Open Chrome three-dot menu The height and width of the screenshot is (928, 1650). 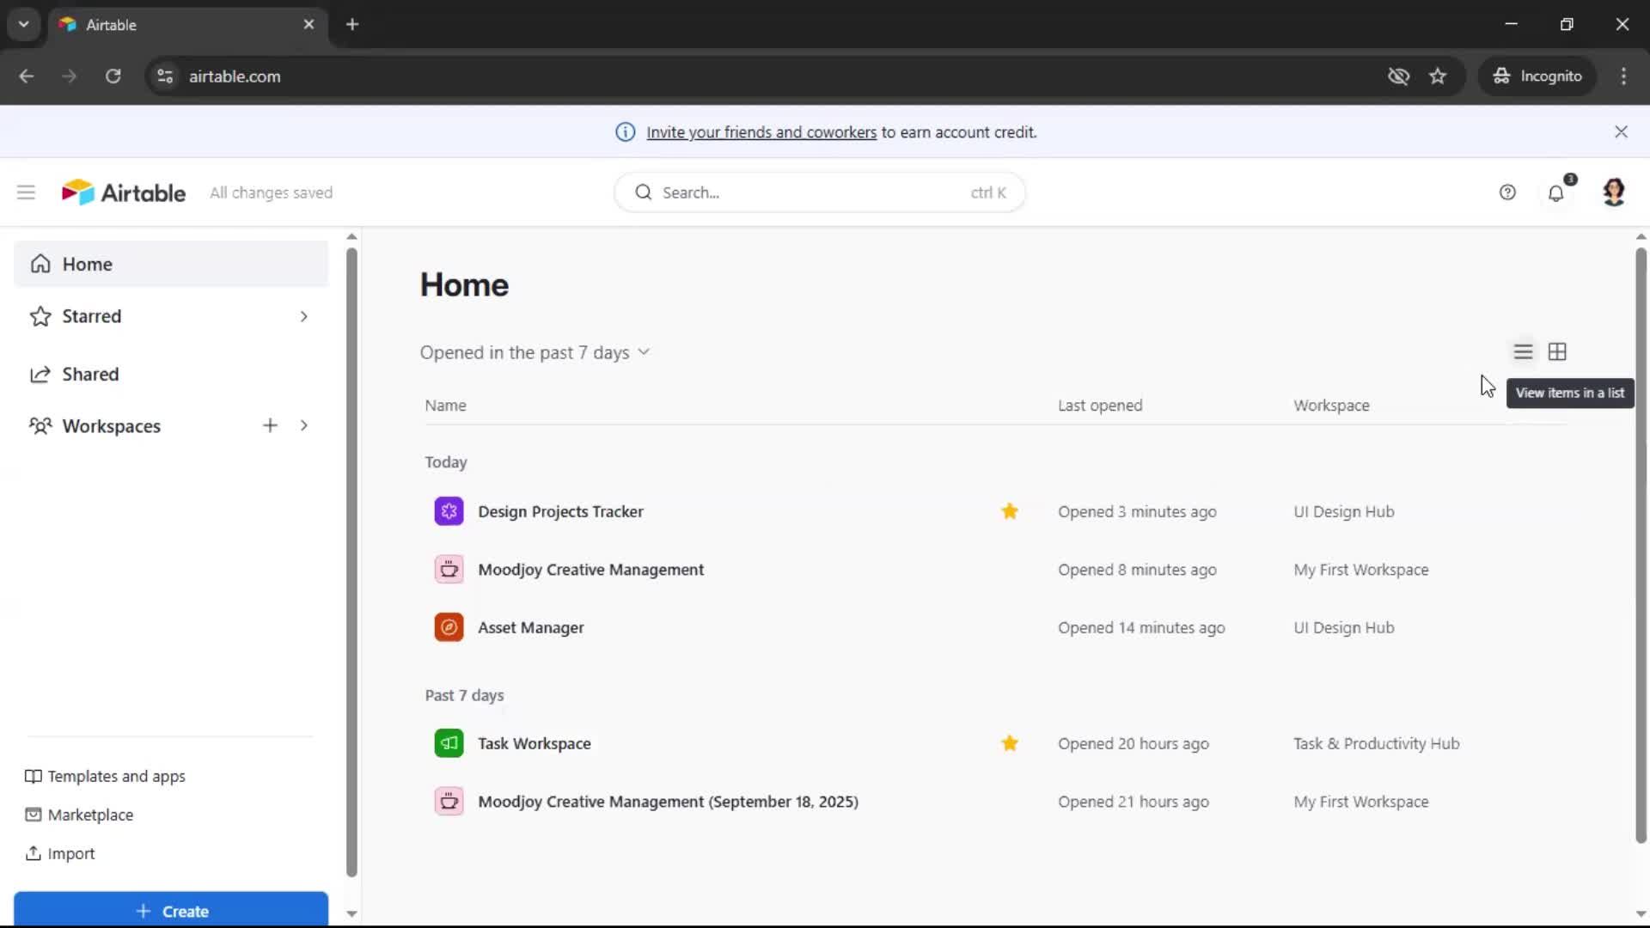(1623, 76)
